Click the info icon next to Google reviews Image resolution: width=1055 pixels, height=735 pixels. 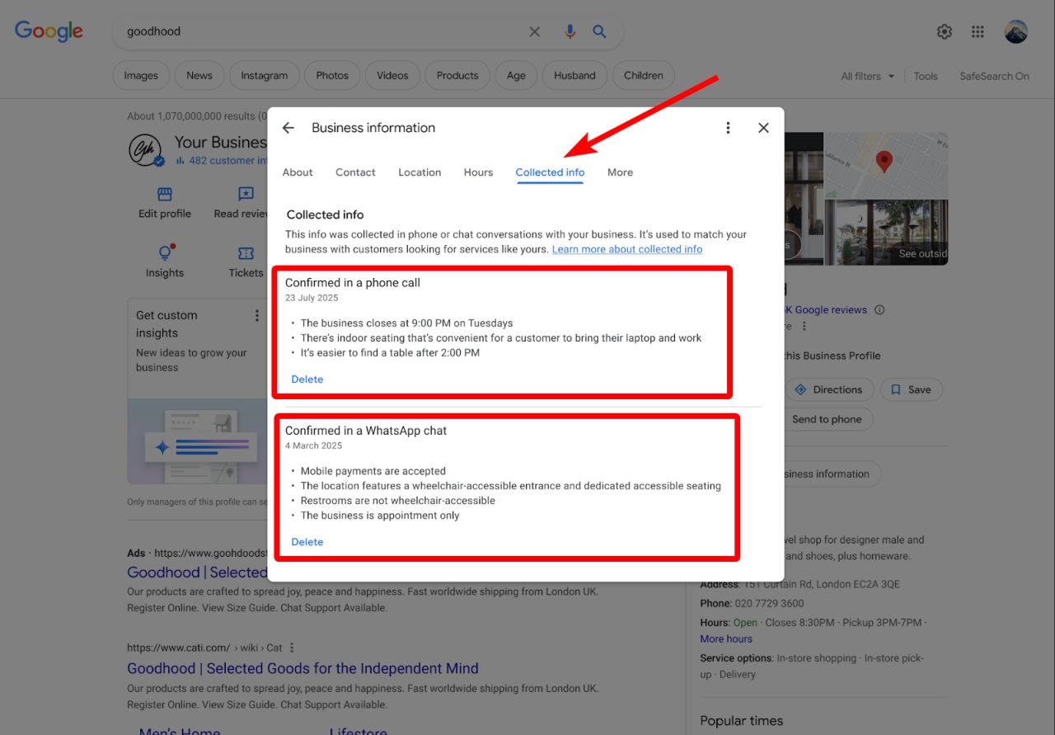click(x=879, y=310)
